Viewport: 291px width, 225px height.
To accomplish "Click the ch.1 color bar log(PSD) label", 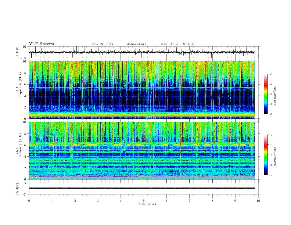I will coord(275,96).
